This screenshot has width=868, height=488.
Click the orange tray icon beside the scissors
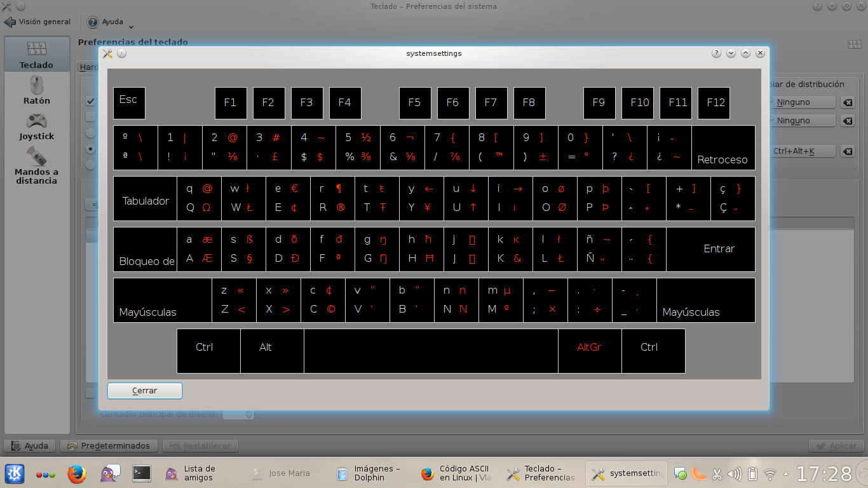click(699, 474)
